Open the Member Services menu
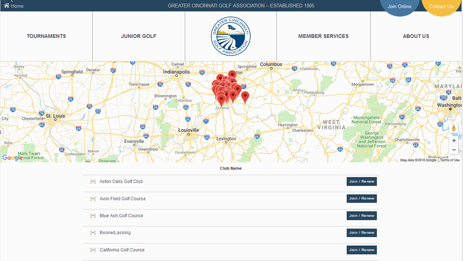The height and width of the screenshot is (261, 463). click(324, 36)
